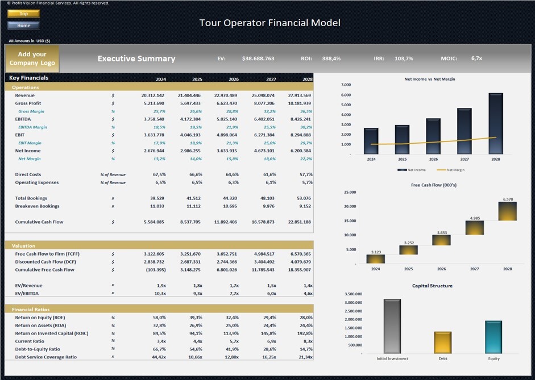Click the Net Income legend color swatch
The image size is (535, 380).
[401, 169]
